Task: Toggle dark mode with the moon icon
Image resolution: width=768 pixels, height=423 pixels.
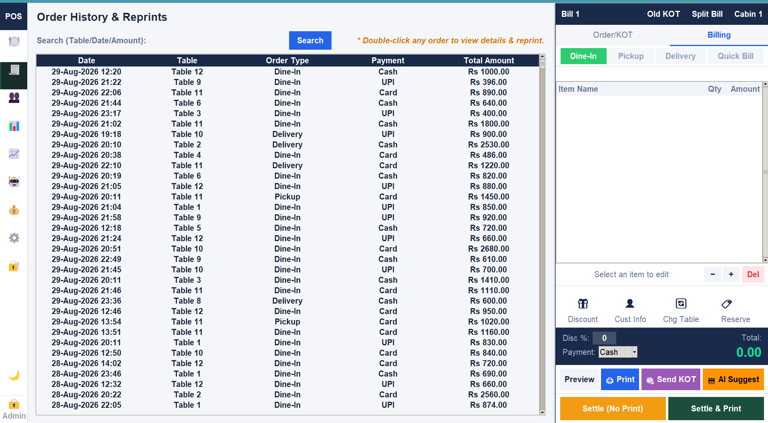Action: [14, 375]
